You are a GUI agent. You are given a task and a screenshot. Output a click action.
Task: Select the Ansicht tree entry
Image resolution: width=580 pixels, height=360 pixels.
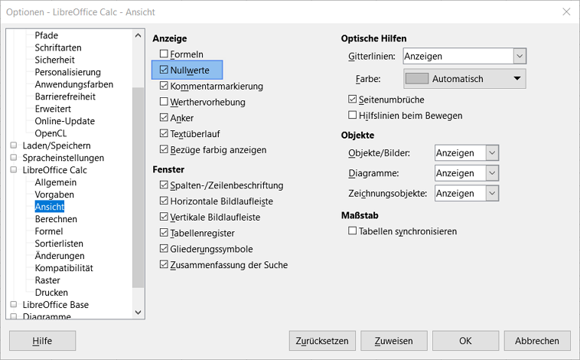[x=50, y=207]
